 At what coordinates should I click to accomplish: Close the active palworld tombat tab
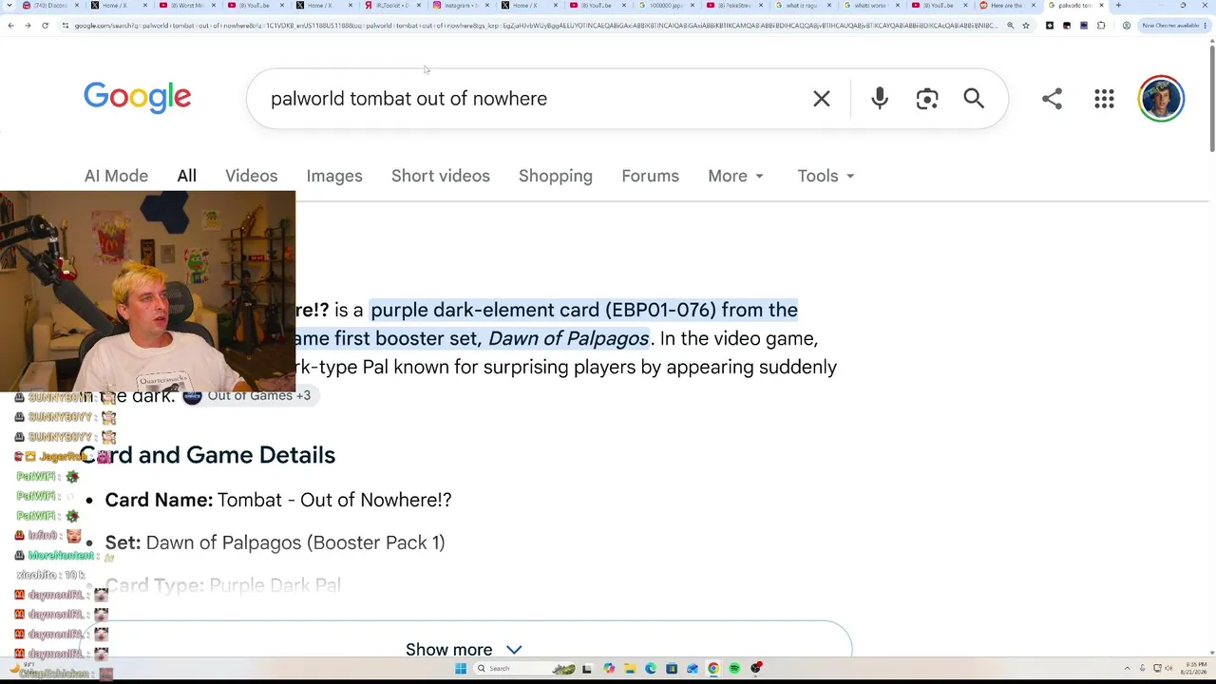point(1101,6)
